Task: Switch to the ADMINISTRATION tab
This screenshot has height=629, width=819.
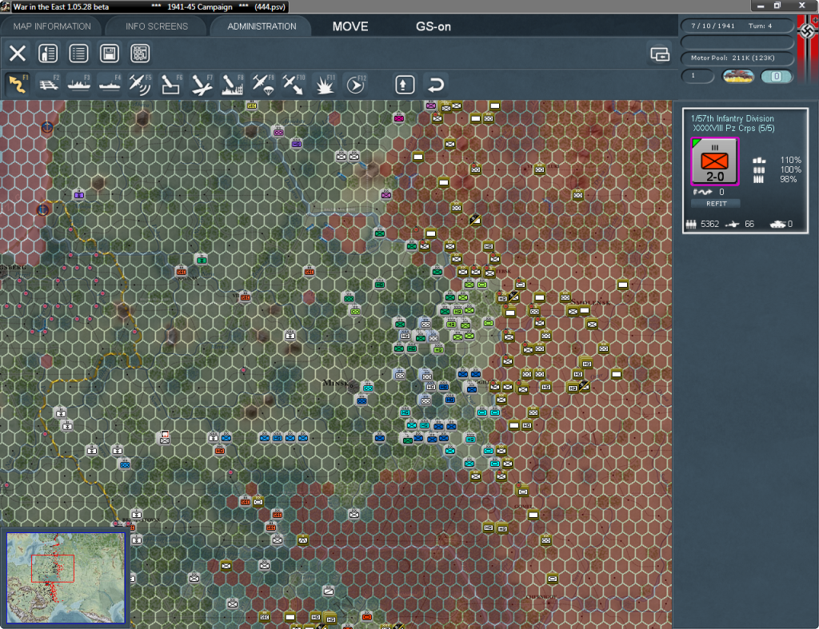Action: coord(262,26)
